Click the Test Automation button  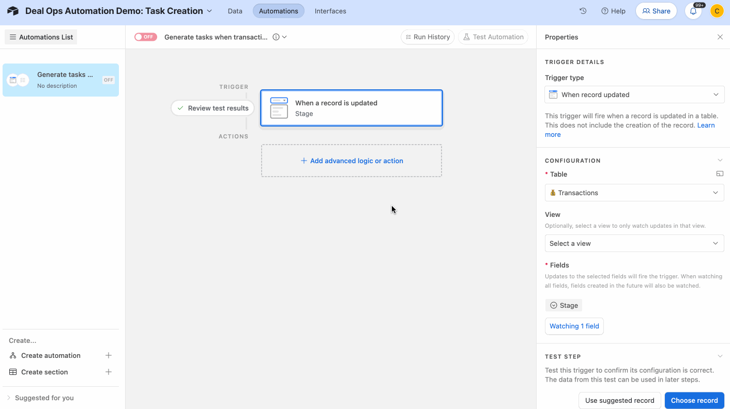coord(493,37)
